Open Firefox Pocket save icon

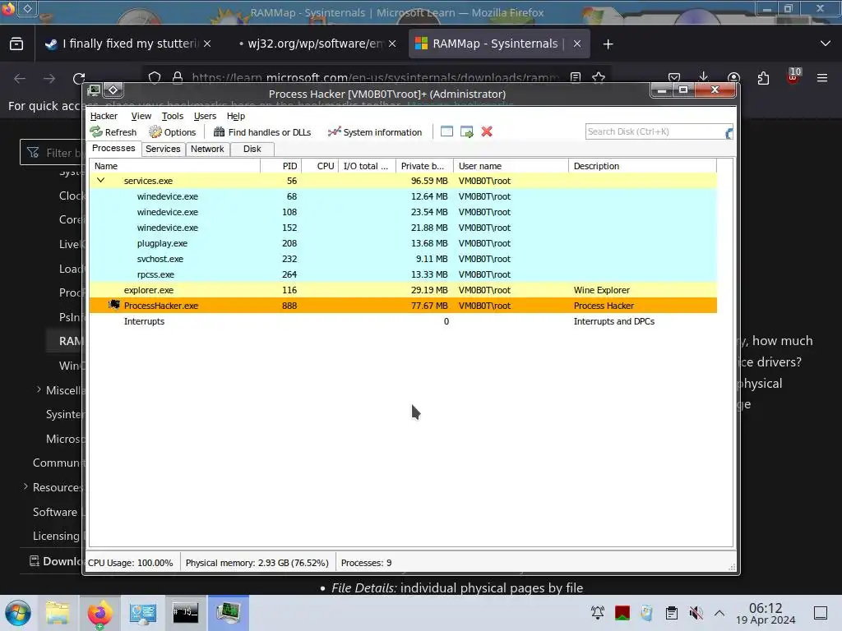tap(674, 78)
